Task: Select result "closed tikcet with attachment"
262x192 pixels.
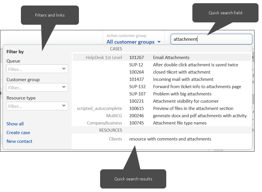Action: pyautogui.click(x=182, y=72)
